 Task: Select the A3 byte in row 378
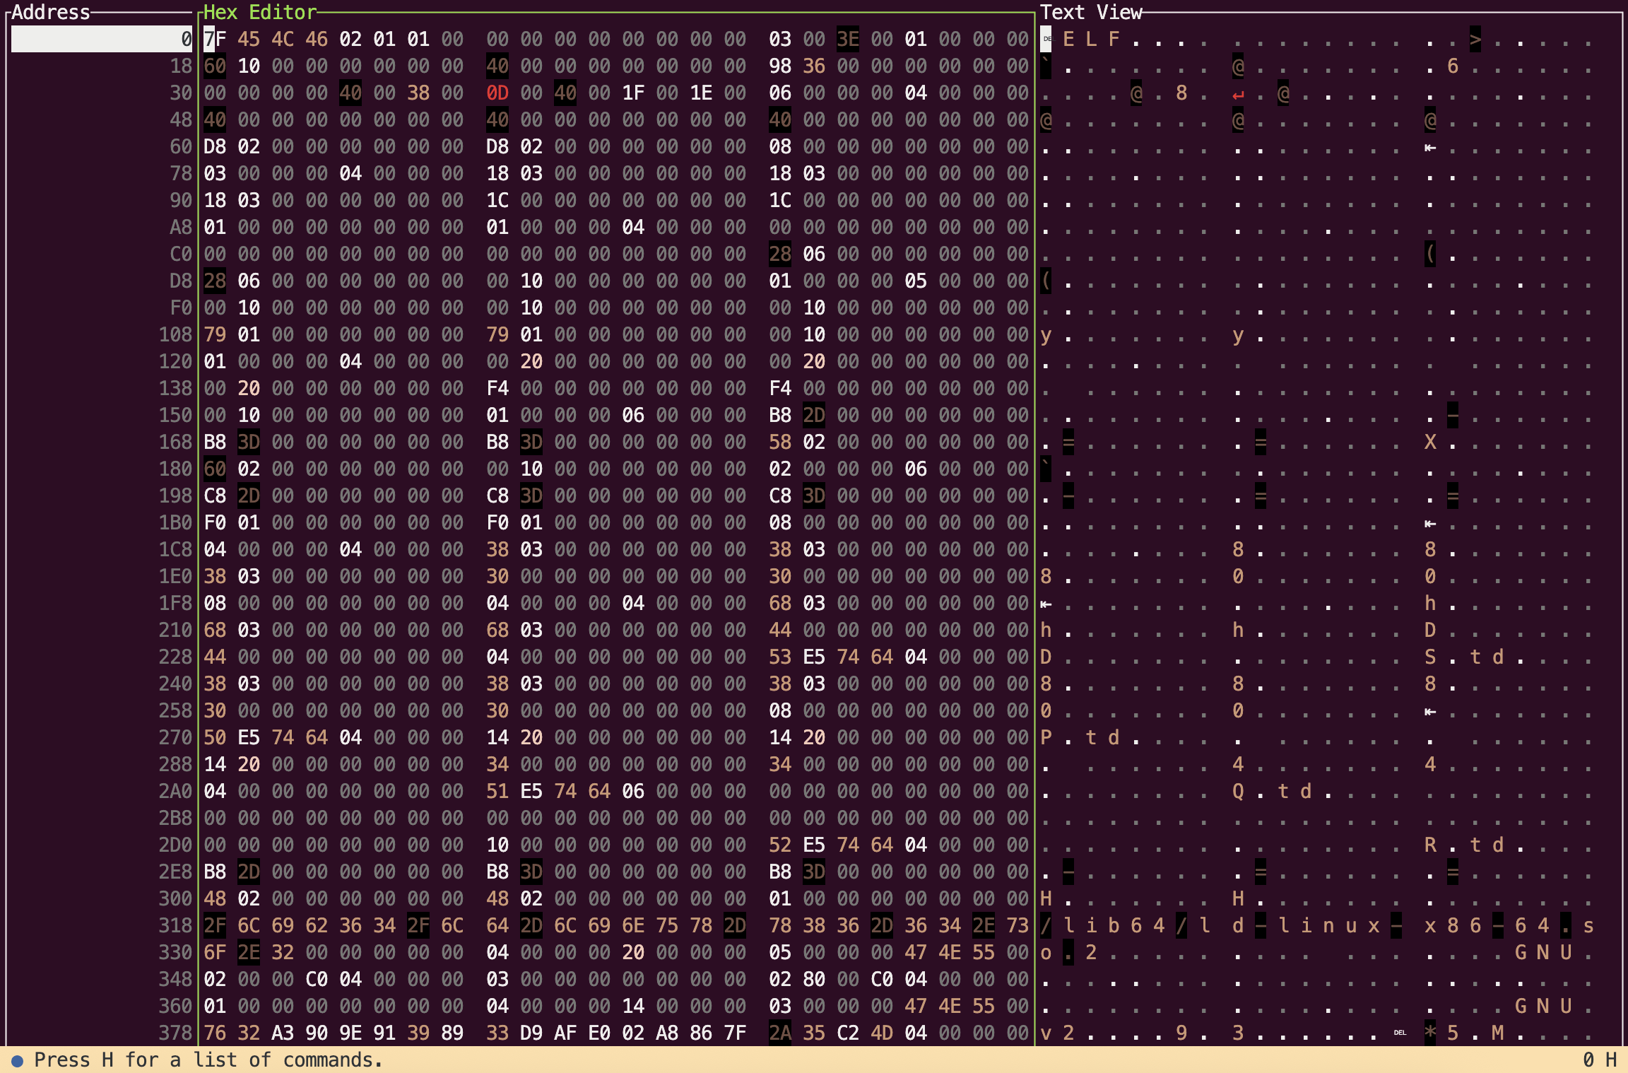click(283, 1033)
